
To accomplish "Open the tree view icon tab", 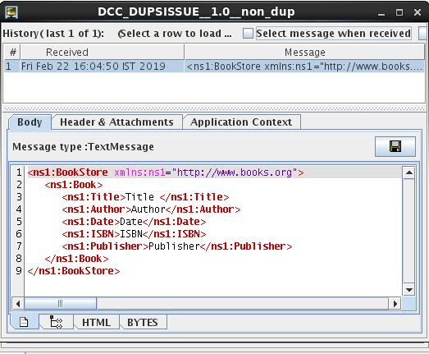I will coord(57,322).
